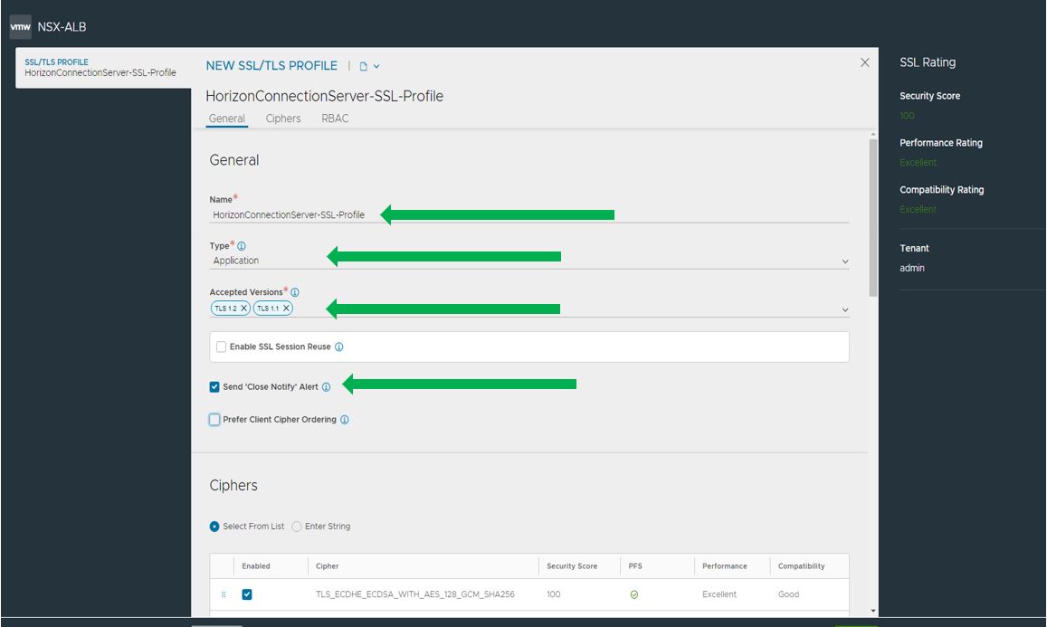Show info for Prefer Client Cipher Ordering
Viewport: 1047px width, 627px height.
pyautogui.click(x=345, y=419)
